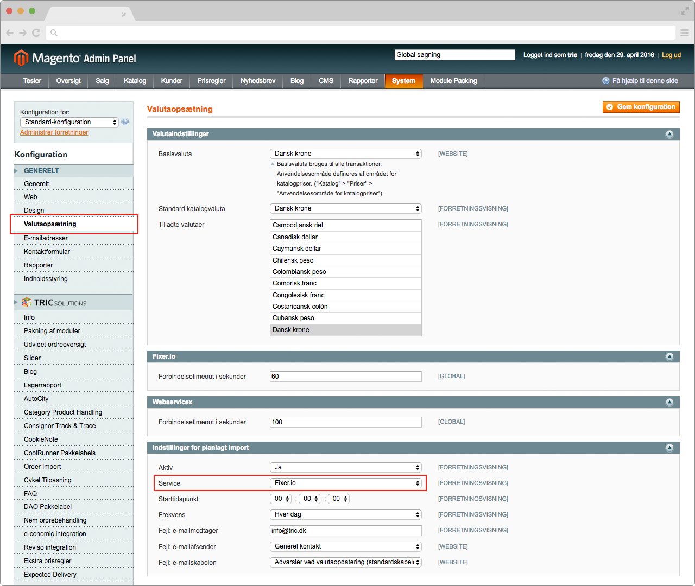Collapse the Valutaindstillinger section arrow icon

click(x=669, y=134)
